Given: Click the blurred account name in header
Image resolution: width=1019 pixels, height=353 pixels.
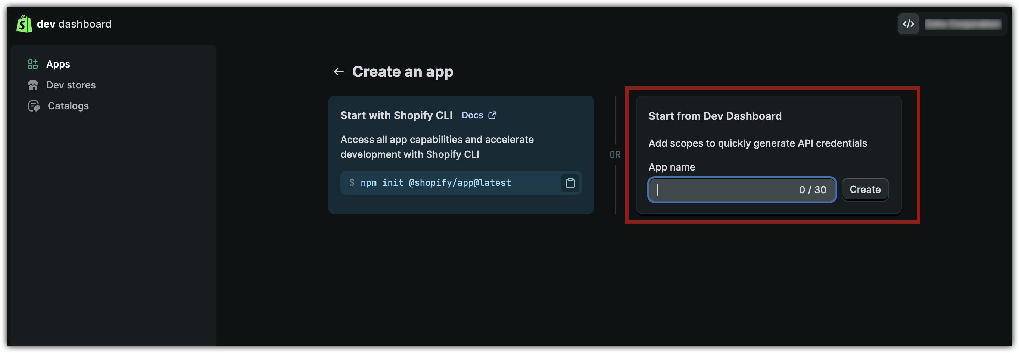Looking at the screenshot, I should click(963, 25).
